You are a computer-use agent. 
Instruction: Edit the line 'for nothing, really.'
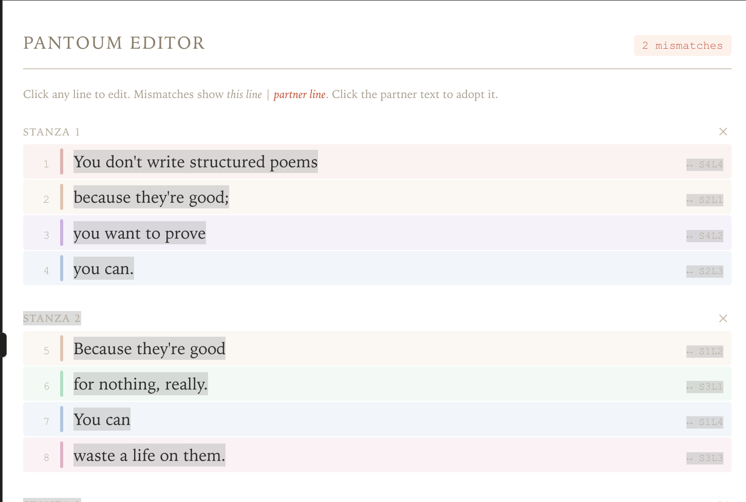tap(140, 384)
